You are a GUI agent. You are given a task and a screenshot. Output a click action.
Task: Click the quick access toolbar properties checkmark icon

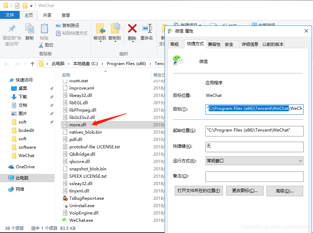[17, 6]
